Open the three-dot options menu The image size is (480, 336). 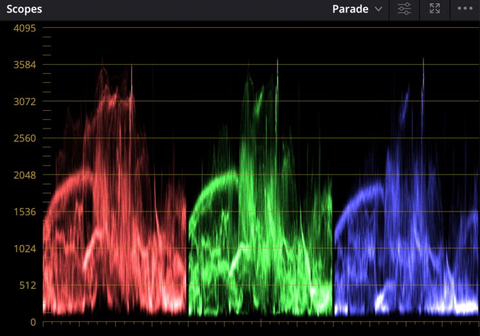tap(465, 9)
